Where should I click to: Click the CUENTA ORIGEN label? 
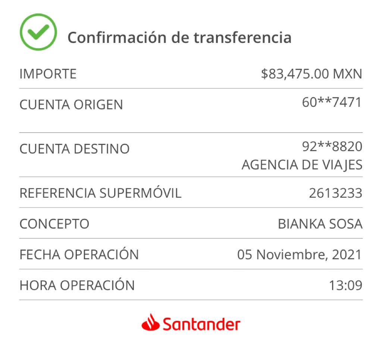tap(71, 105)
